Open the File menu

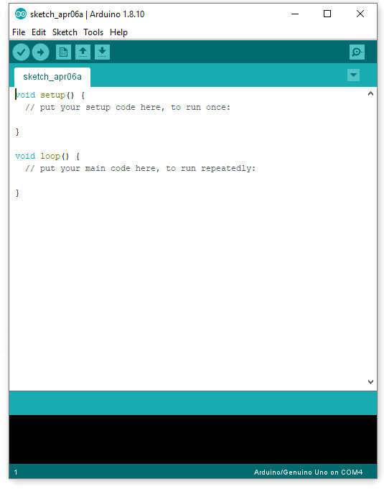pos(19,32)
